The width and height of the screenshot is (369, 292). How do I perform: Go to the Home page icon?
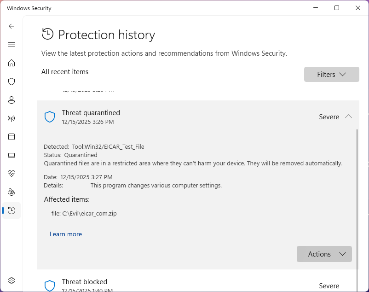pyautogui.click(x=12, y=63)
